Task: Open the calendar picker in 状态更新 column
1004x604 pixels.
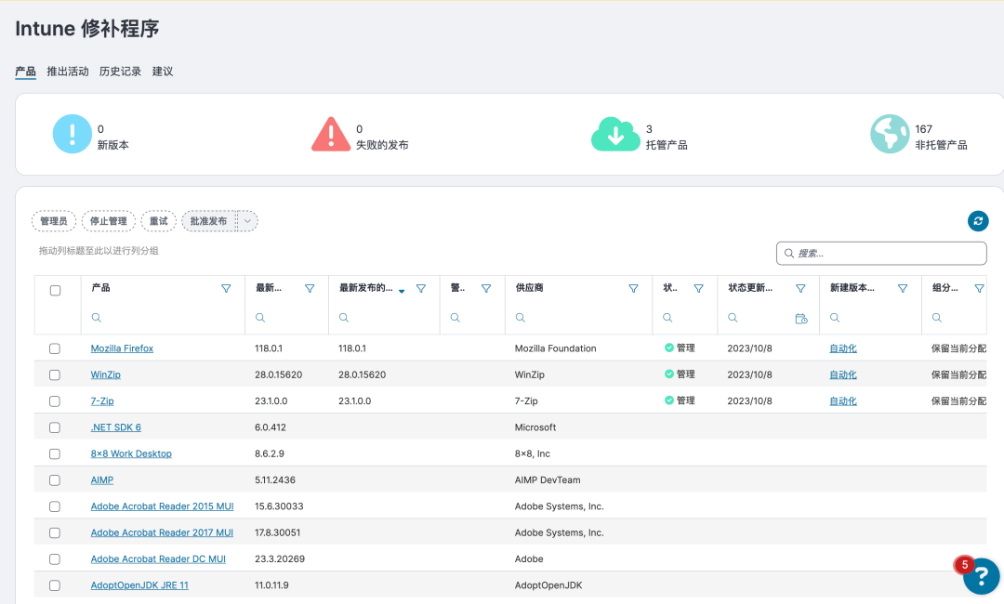Action: click(x=801, y=318)
